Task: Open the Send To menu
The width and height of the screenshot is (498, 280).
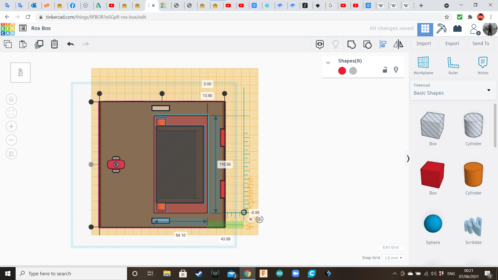Action: (x=481, y=44)
